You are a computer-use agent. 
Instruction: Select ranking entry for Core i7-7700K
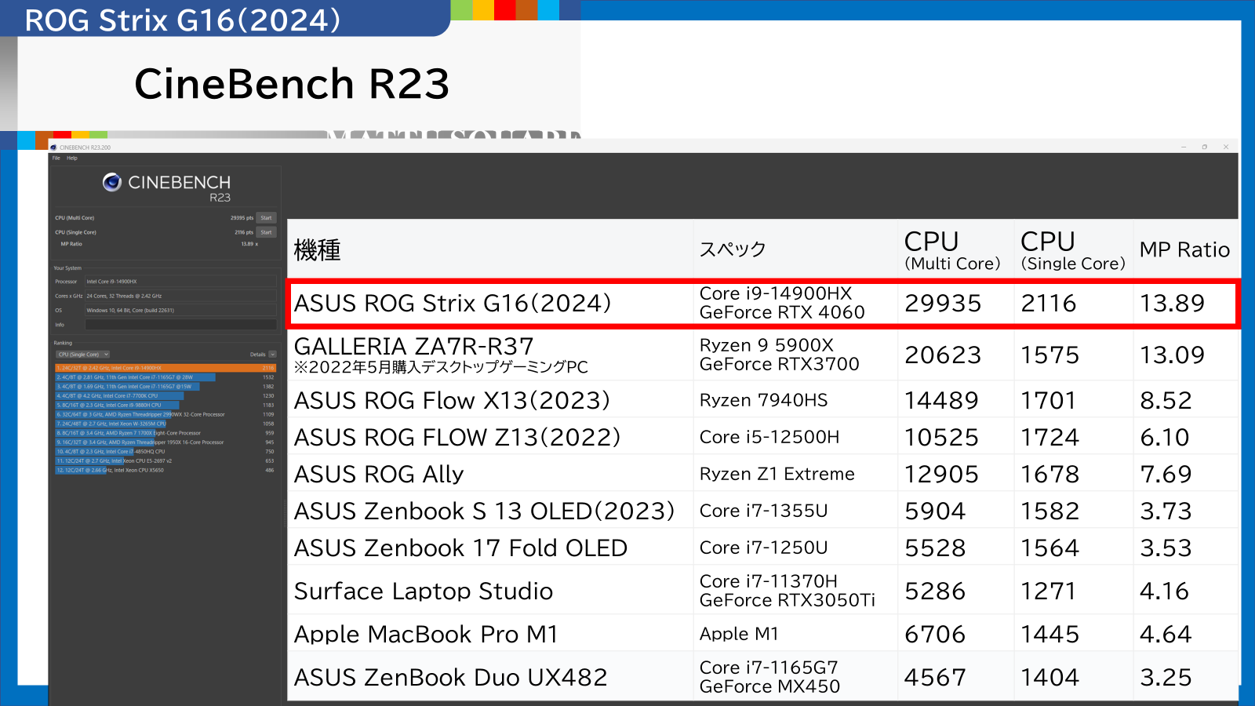tap(166, 396)
